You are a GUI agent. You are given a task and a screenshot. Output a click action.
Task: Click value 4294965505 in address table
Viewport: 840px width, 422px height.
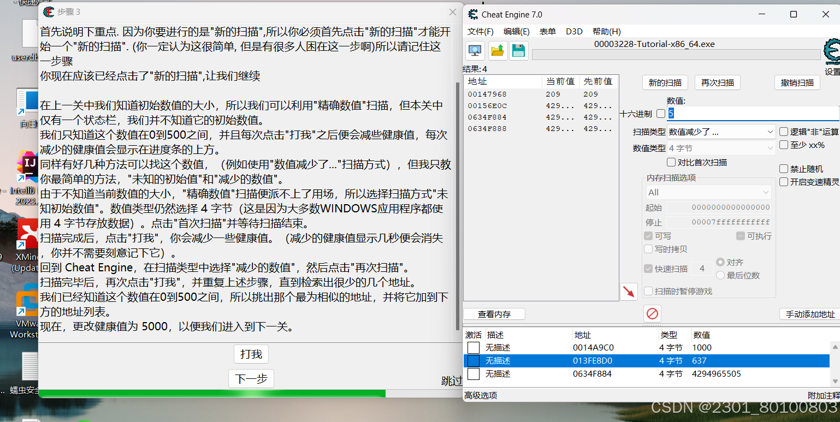pyautogui.click(x=716, y=374)
